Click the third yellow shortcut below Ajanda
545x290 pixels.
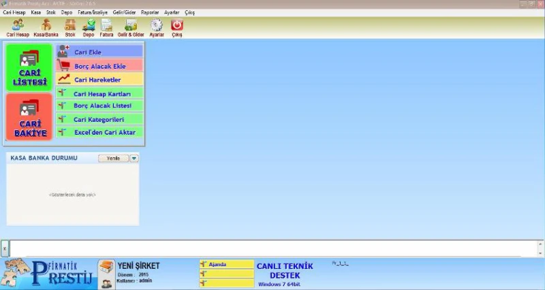[x=227, y=283]
